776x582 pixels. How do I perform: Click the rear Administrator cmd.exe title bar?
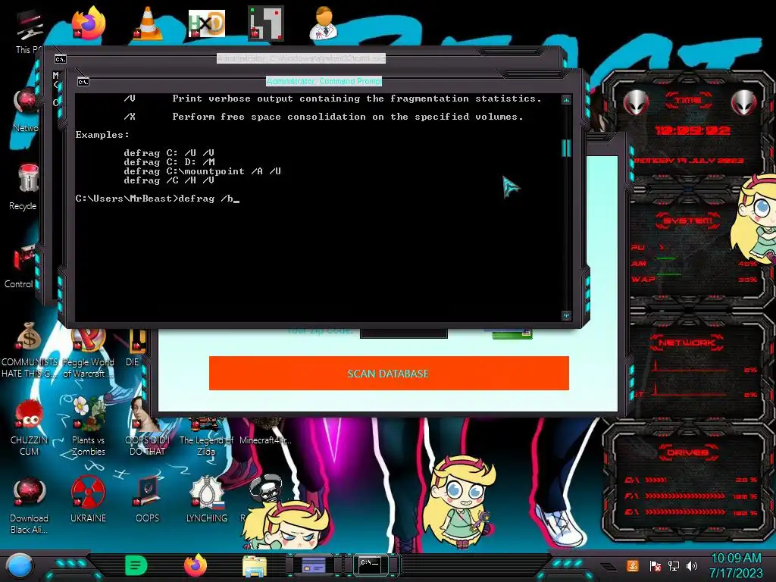click(x=301, y=58)
